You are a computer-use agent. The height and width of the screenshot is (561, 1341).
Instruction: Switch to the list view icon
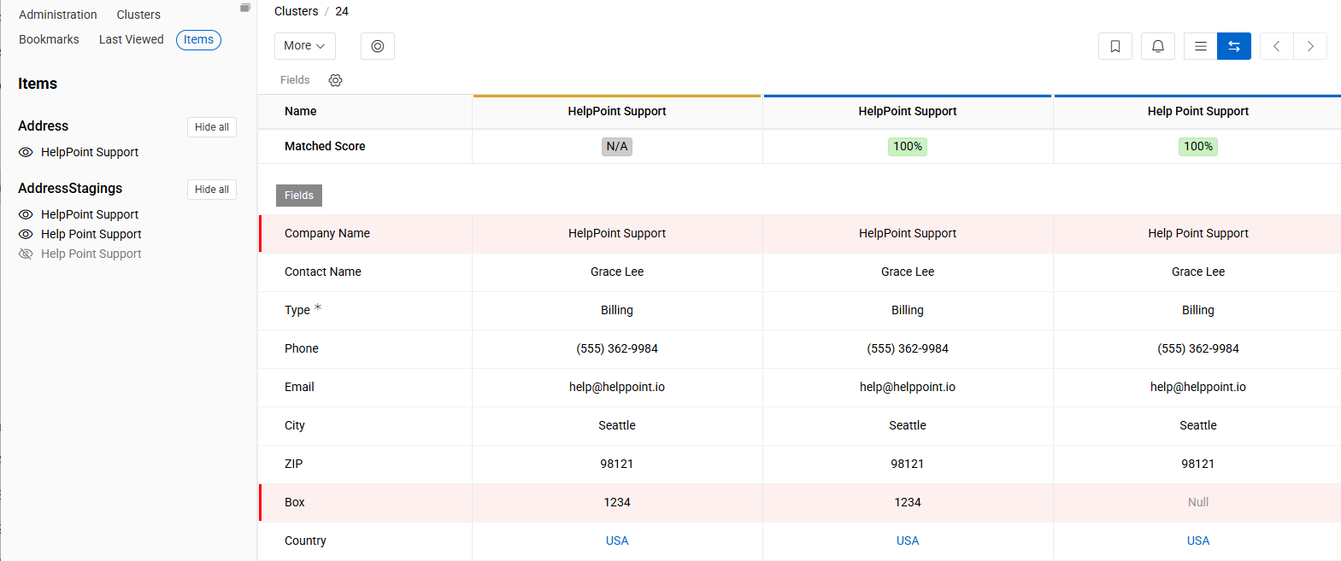1200,46
